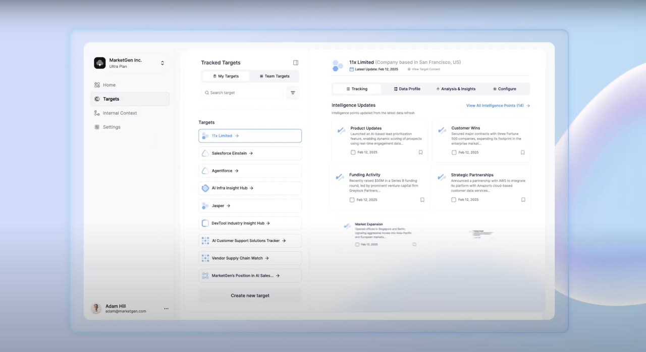Open the Vendor Supply Chain Watch target

click(250, 258)
